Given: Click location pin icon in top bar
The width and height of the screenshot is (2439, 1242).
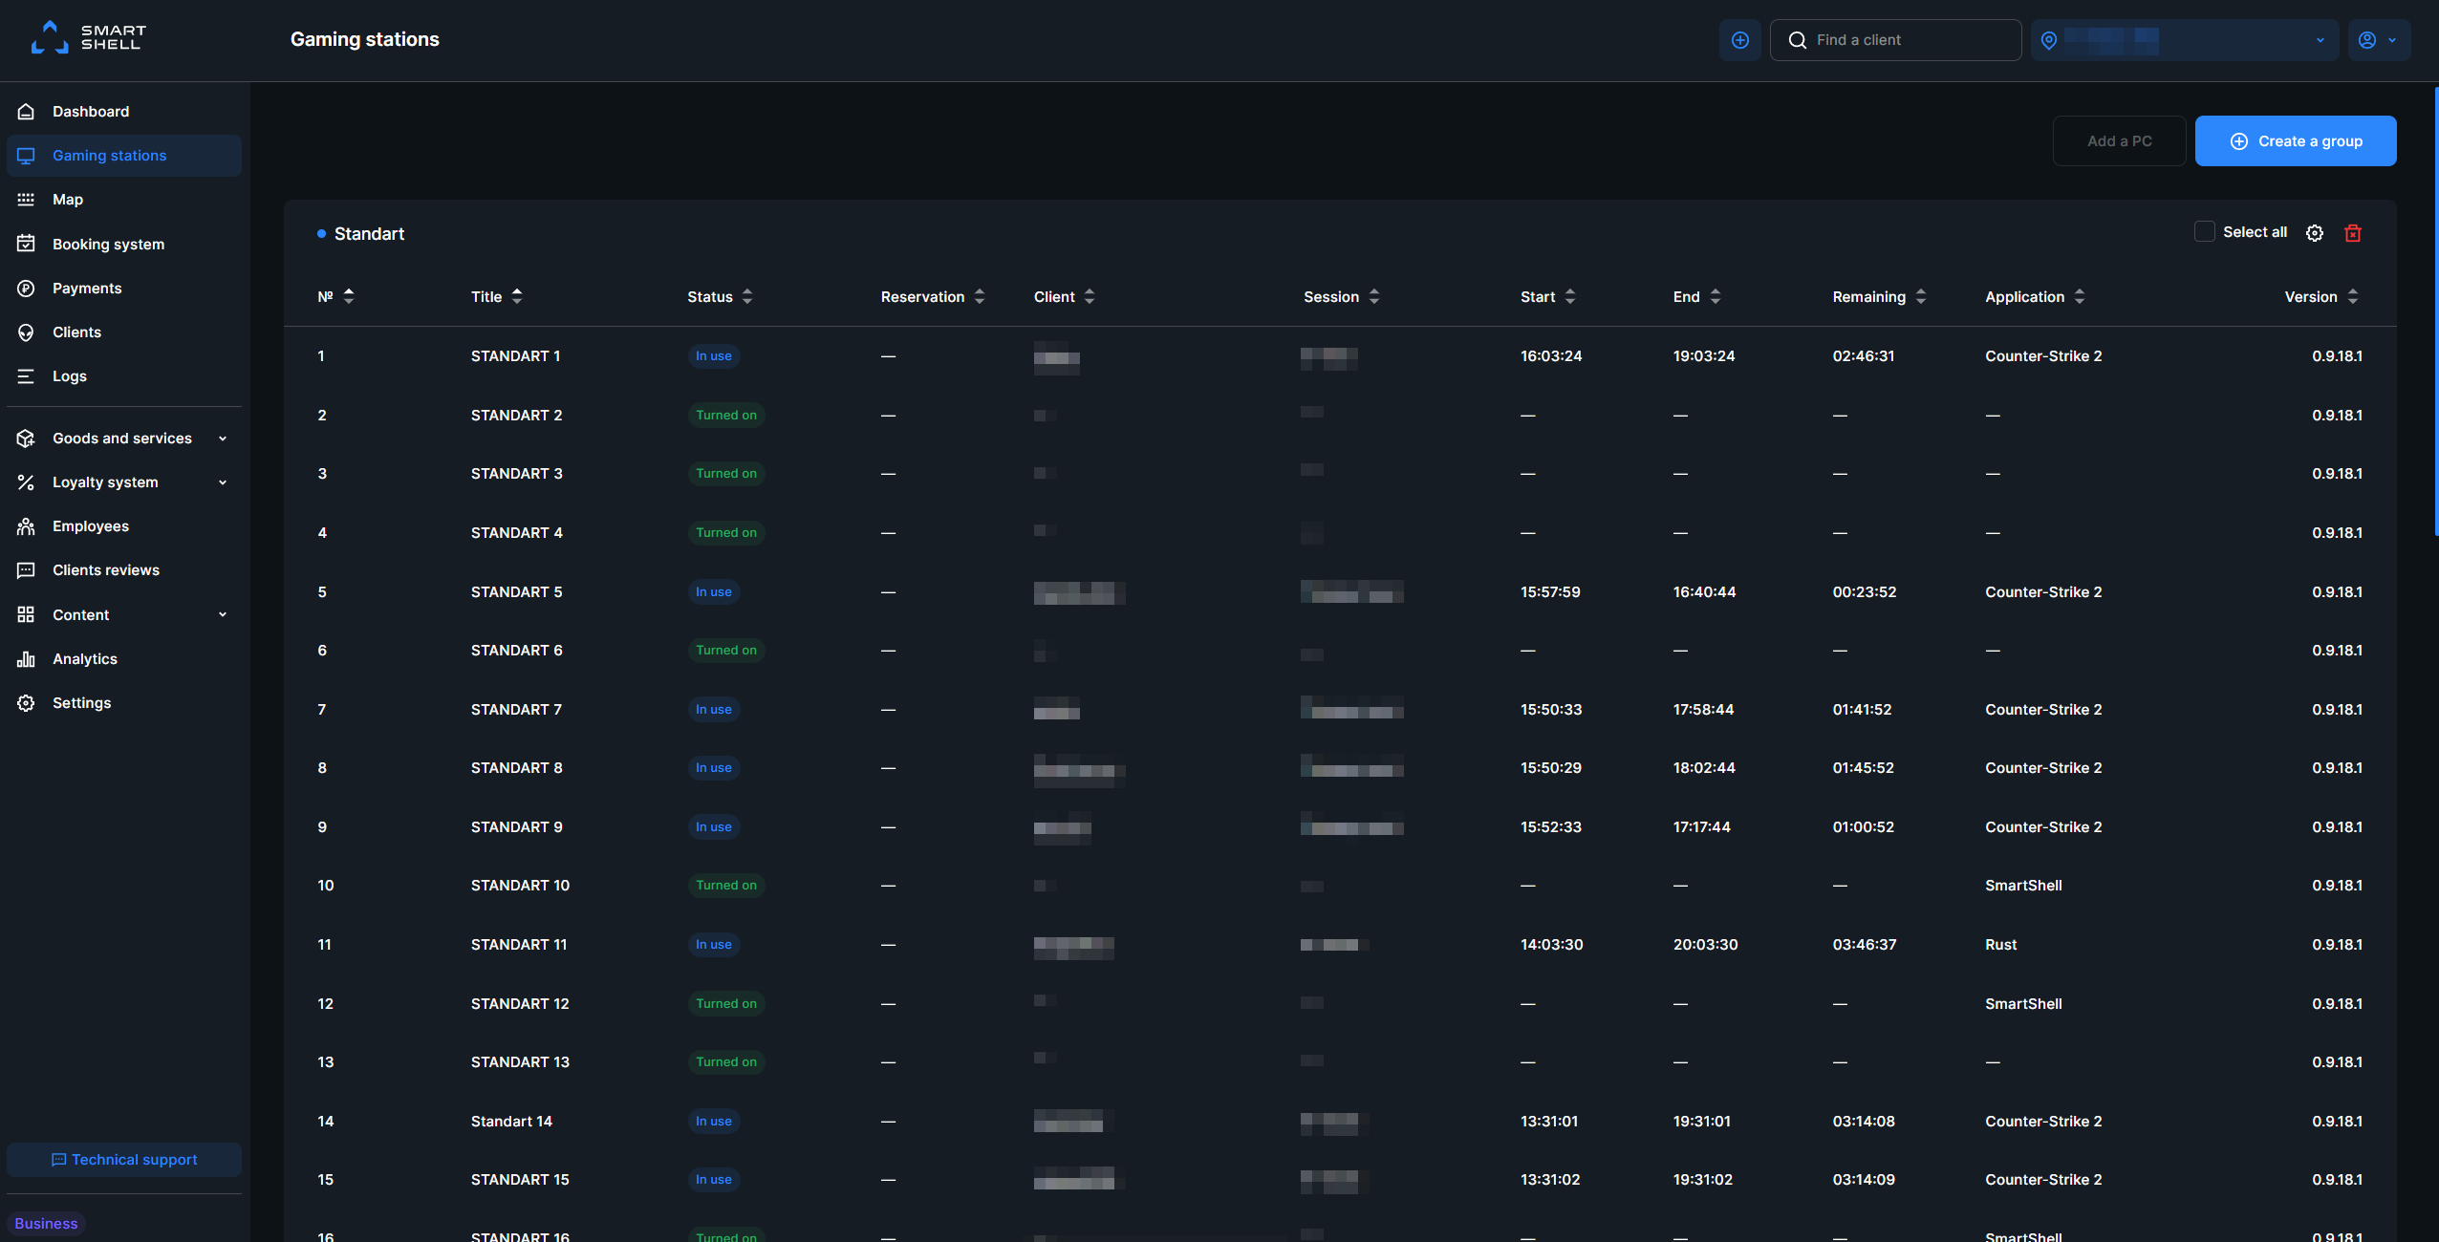Looking at the screenshot, I should (2049, 40).
